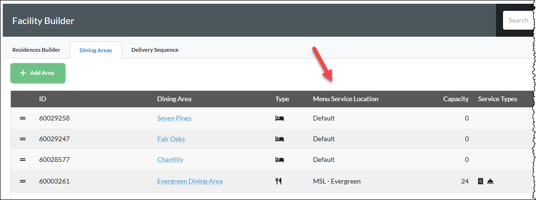Click the drag handle for Evergreen Dining Area row
The width and height of the screenshot is (536, 200).
point(23,181)
